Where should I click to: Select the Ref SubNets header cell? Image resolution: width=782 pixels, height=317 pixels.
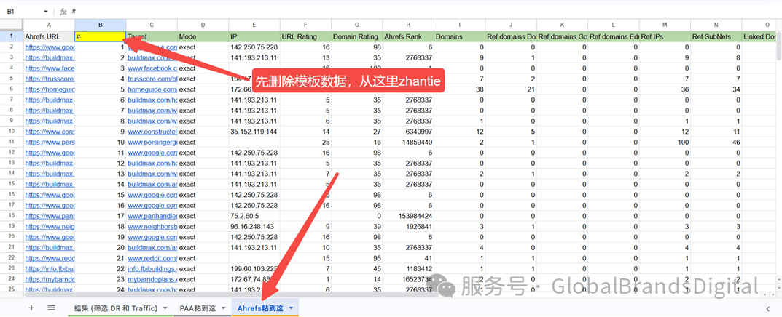point(716,36)
